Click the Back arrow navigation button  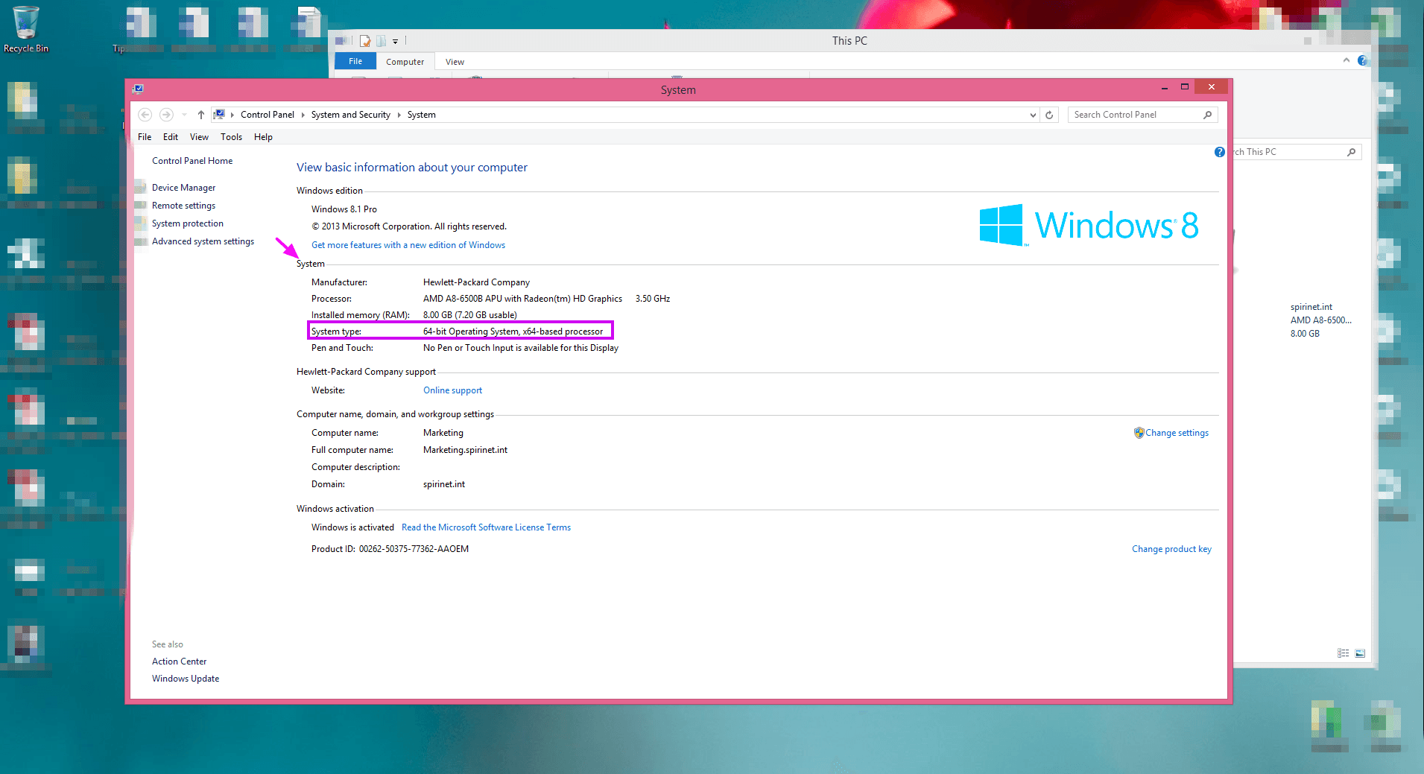[145, 115]
